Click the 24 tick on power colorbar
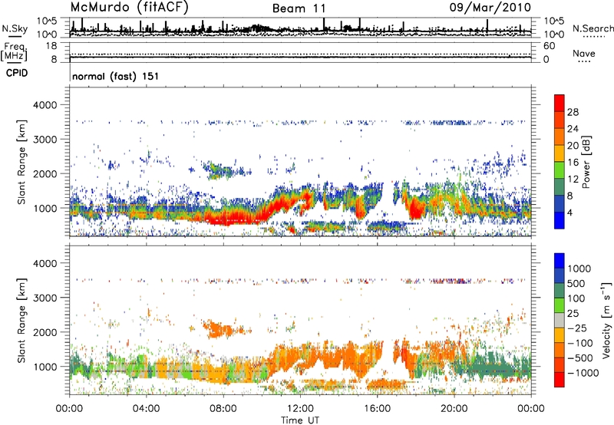 pyautogui.click(x=573, y=129)
